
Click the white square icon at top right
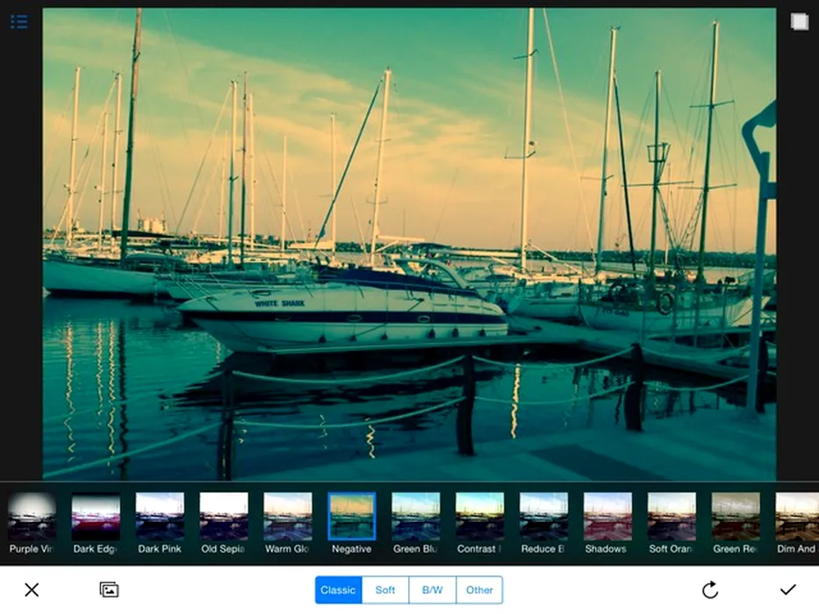click(799, 22)
